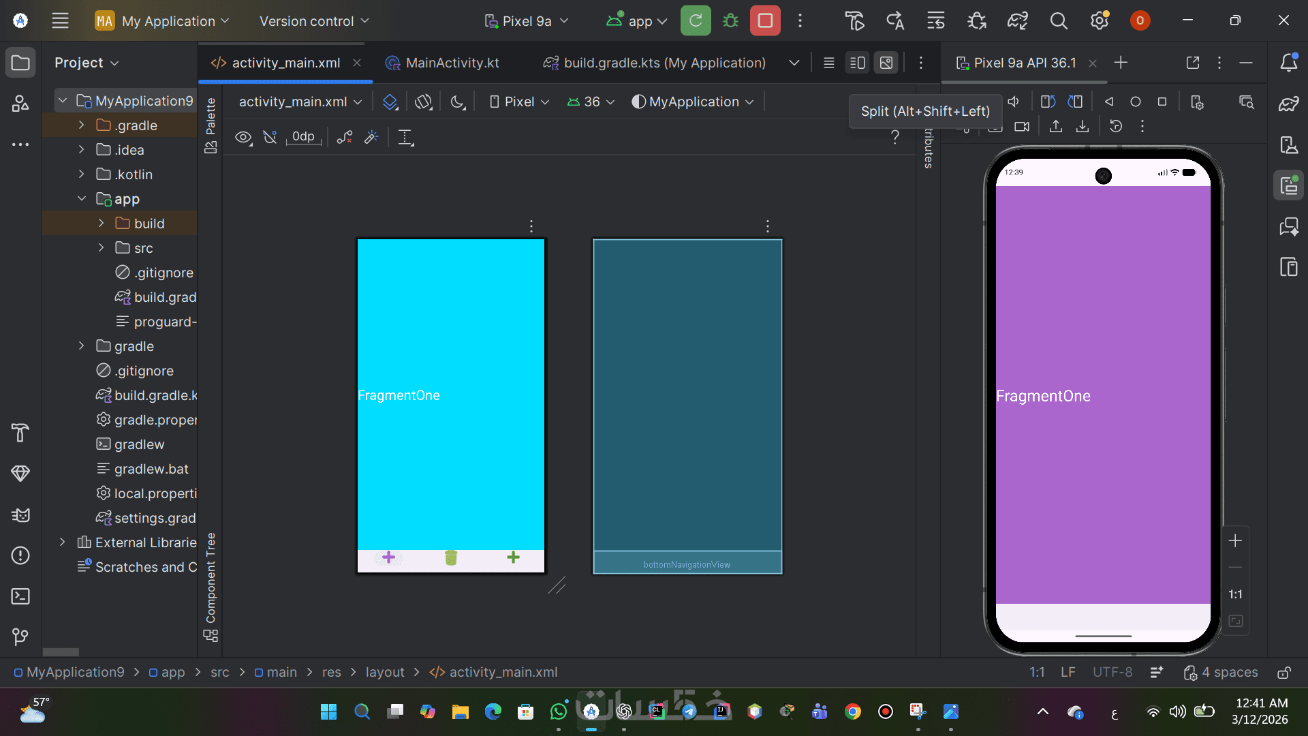Open the API 36 version dropdown
This screenshot has height=736, width=1308.
pyautogui.click(x=591, y=102)
